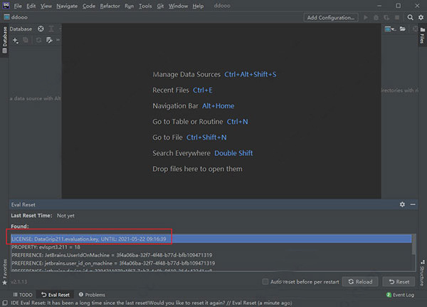This screenshot has height=307, width=427.
Task: Open the Structure side tab
Action: (x=422, y=273)
